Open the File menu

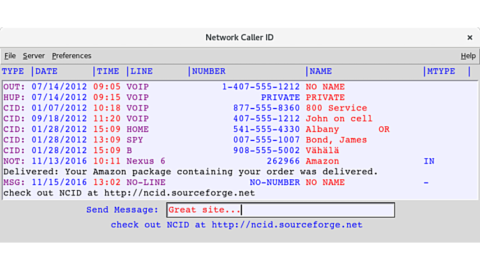[x=10, y=56]
